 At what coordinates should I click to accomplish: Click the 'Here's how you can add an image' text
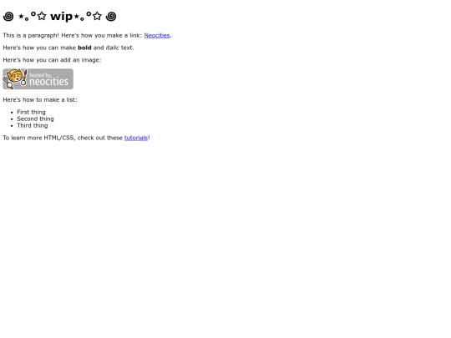pyautogui.click(x=52, y=60)
